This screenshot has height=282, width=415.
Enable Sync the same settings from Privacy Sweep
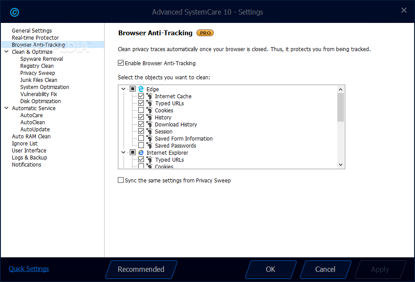[121, 180]
